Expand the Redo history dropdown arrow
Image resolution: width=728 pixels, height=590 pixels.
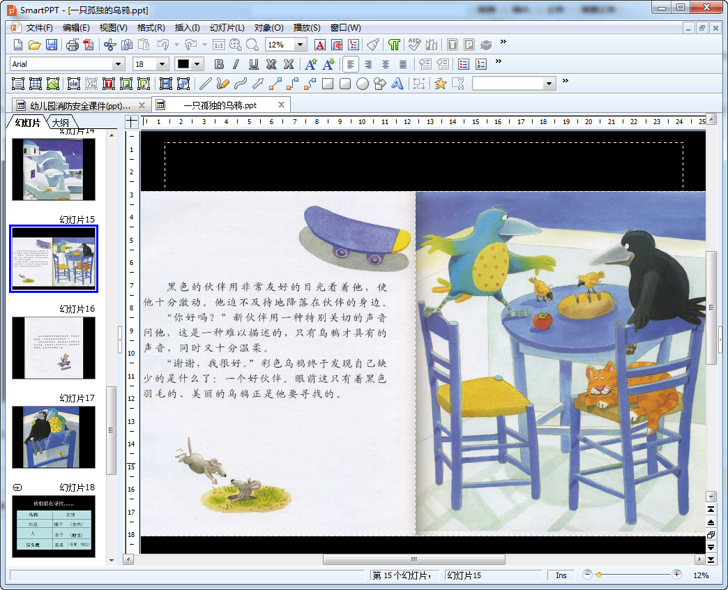[x=204, y=45]
